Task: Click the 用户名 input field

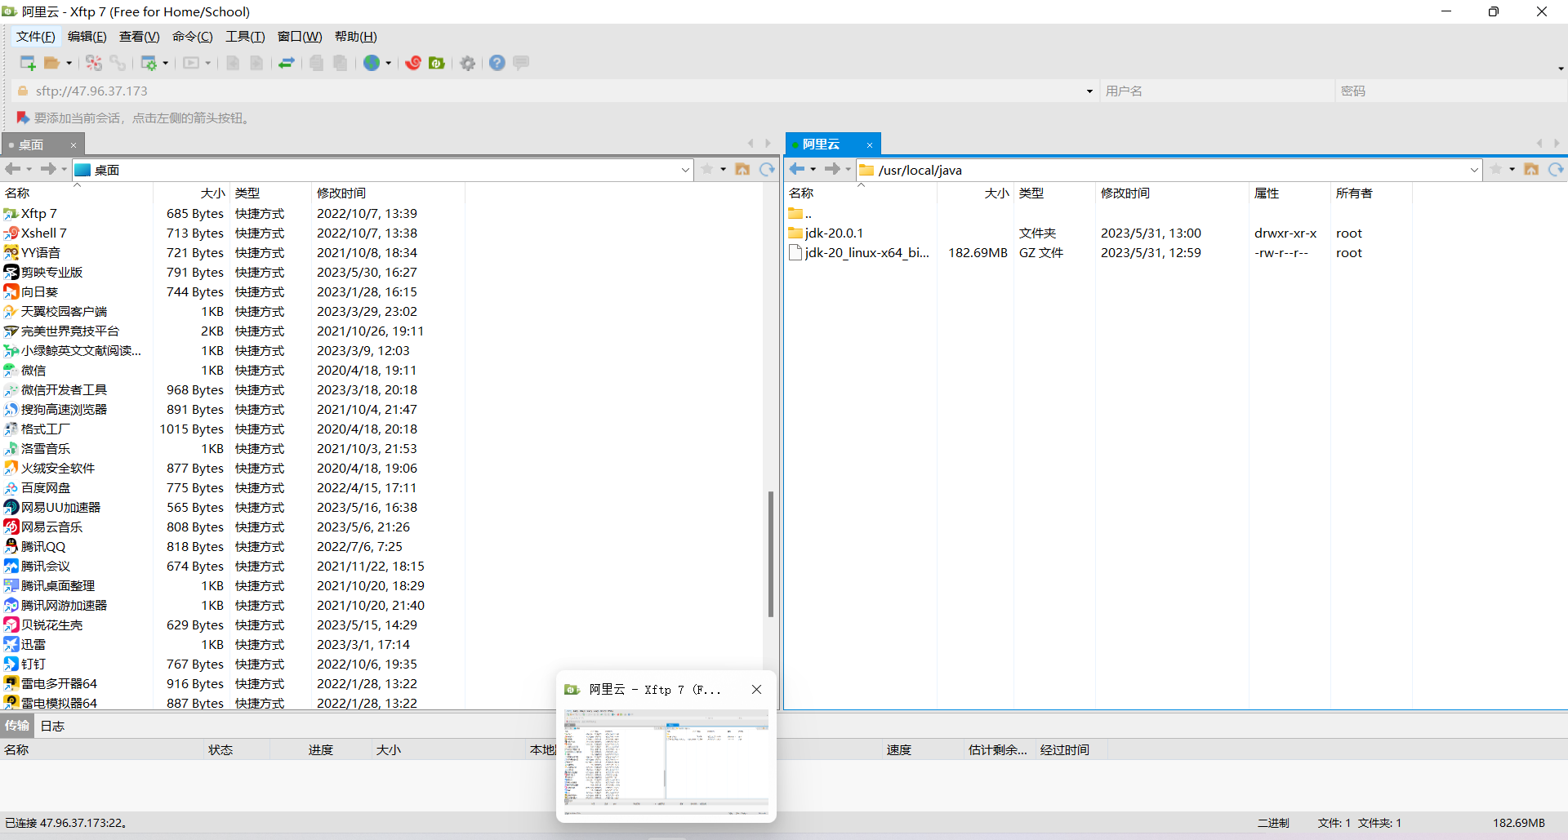Action: click(x=1215, y=91)
